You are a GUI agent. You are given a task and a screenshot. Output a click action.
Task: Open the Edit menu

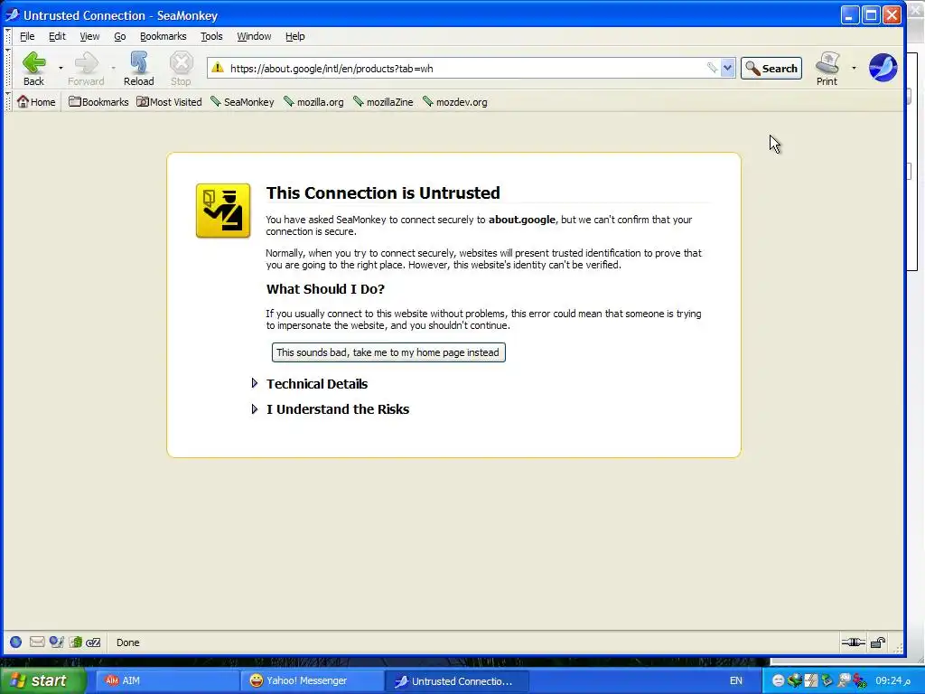point(57,36)
